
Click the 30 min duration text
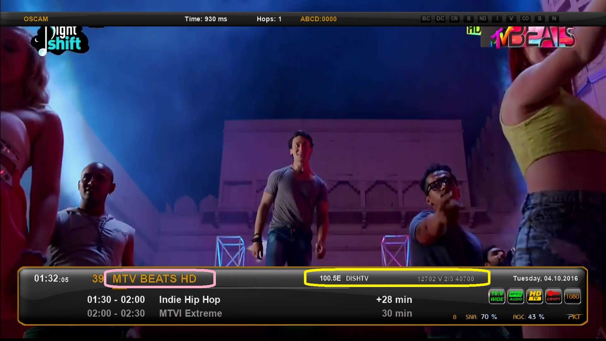pyautogui.click(x=397, y=313)
